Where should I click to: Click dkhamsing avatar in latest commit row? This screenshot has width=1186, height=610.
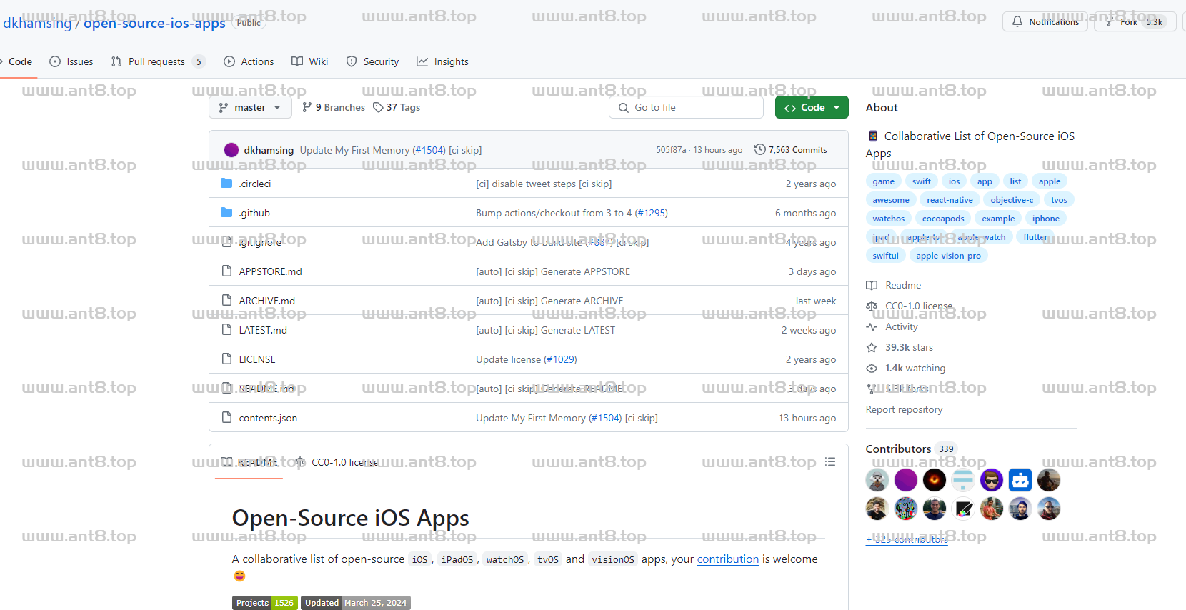click(231, 150)
